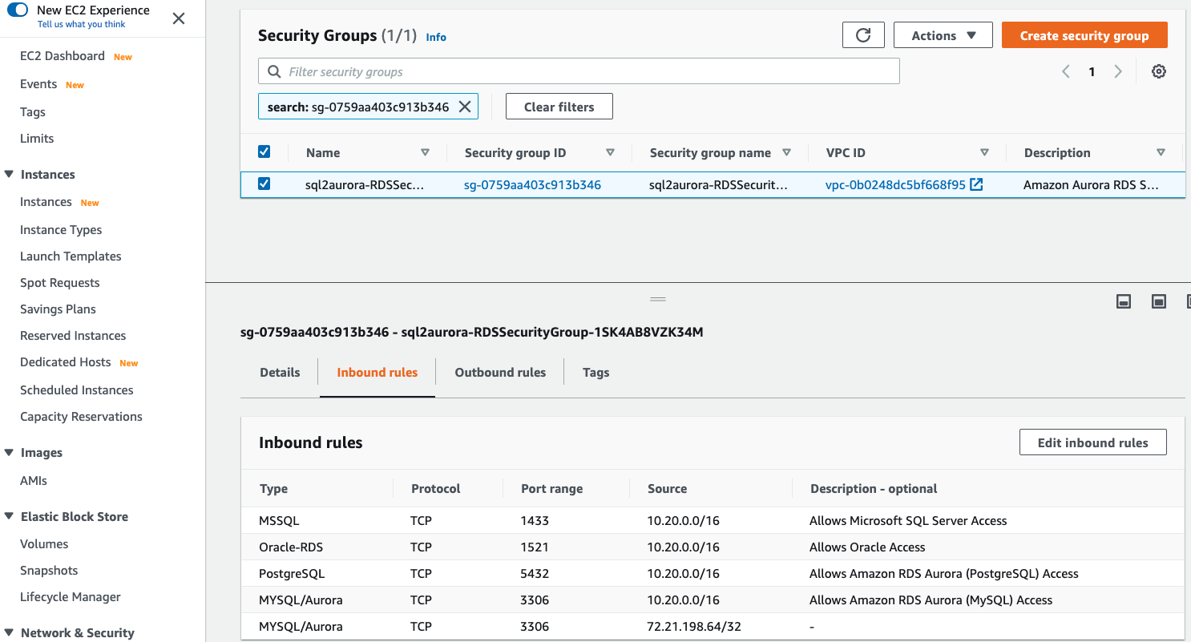Switch to the Outbound rules tab
1191x642 pixels.
pos(500,372)
